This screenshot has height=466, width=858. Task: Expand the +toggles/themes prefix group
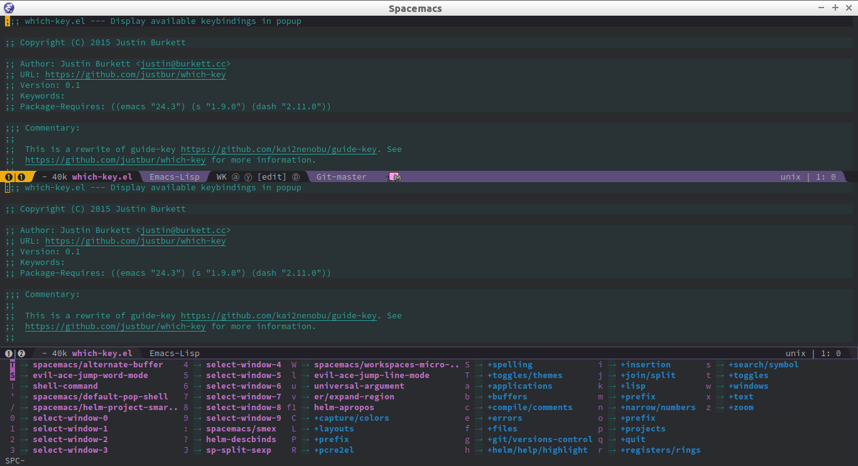tap(524, 376)
